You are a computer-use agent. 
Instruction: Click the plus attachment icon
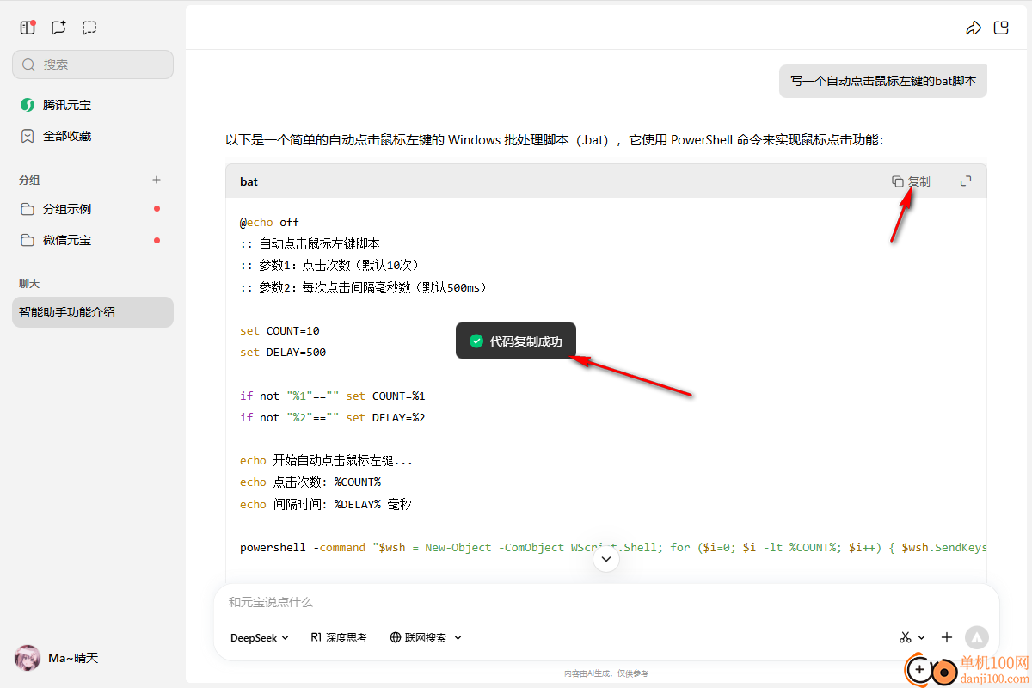[x=947, y=637]
